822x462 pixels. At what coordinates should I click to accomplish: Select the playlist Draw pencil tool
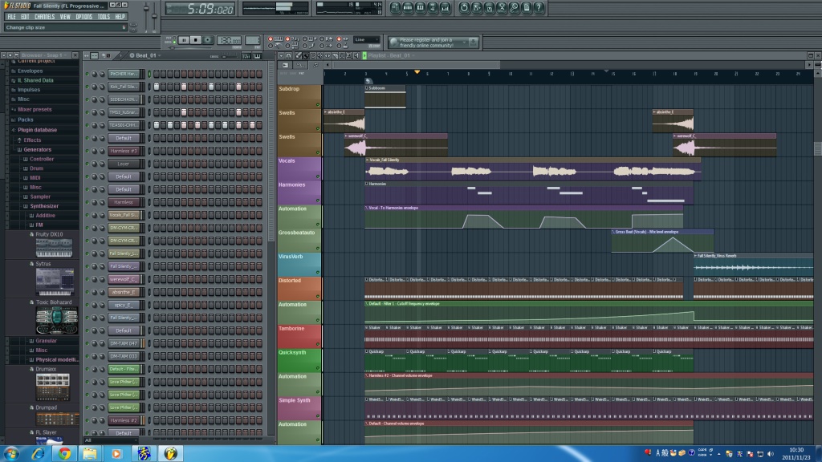(299, 55)
